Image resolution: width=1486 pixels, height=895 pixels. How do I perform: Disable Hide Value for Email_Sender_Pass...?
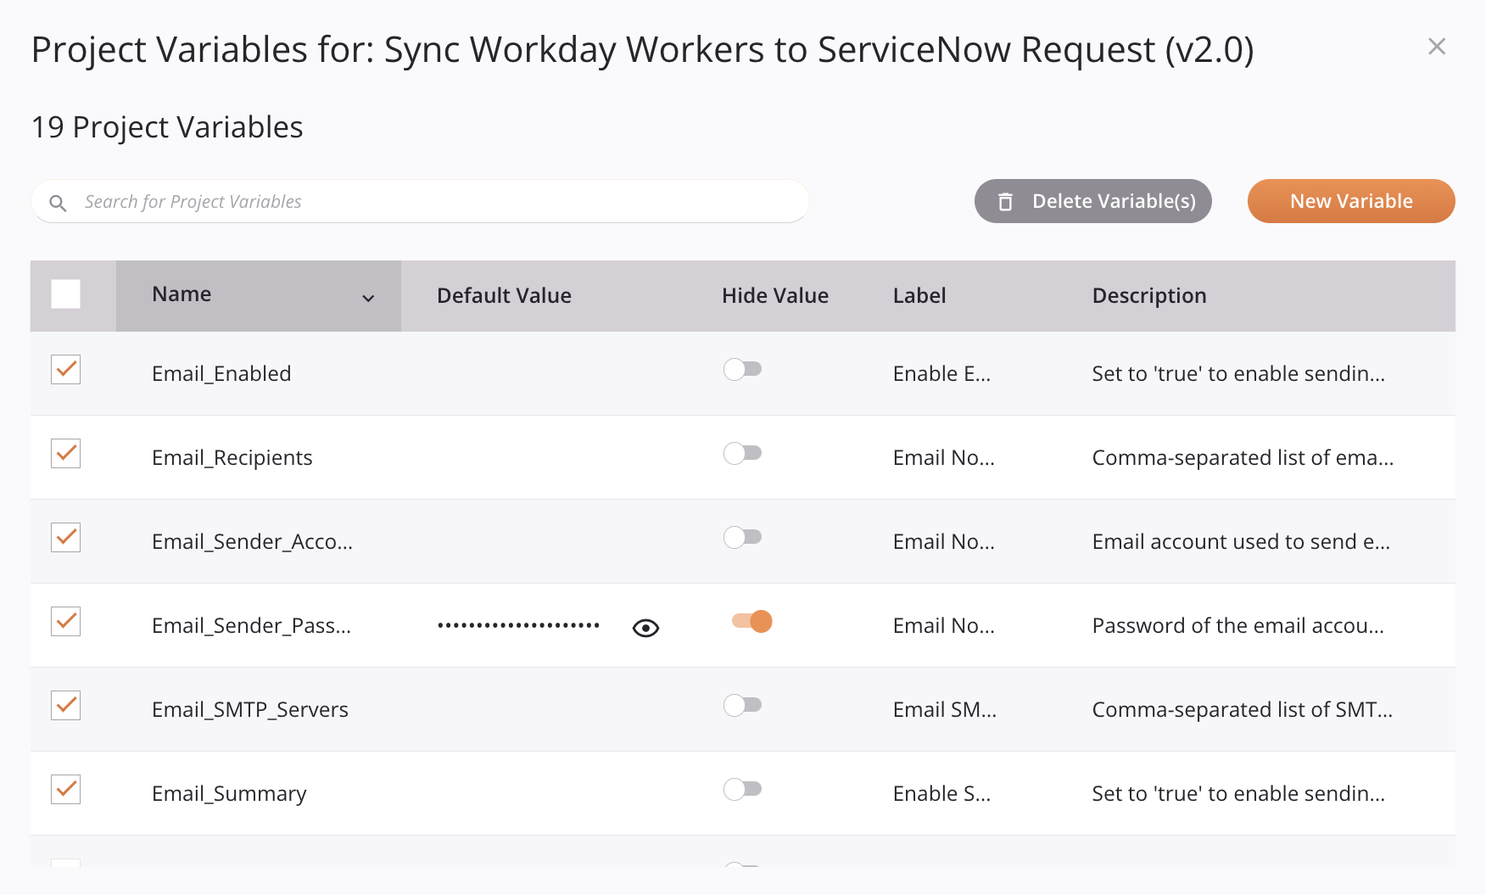pyautogui.click(x=752, y=621)
